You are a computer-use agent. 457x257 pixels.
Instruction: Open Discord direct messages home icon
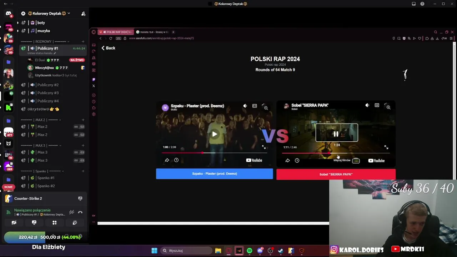(x=9, y=14)
